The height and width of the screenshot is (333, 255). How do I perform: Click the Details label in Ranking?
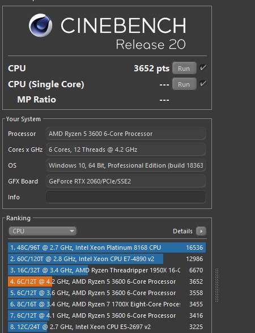click(182, 231)
